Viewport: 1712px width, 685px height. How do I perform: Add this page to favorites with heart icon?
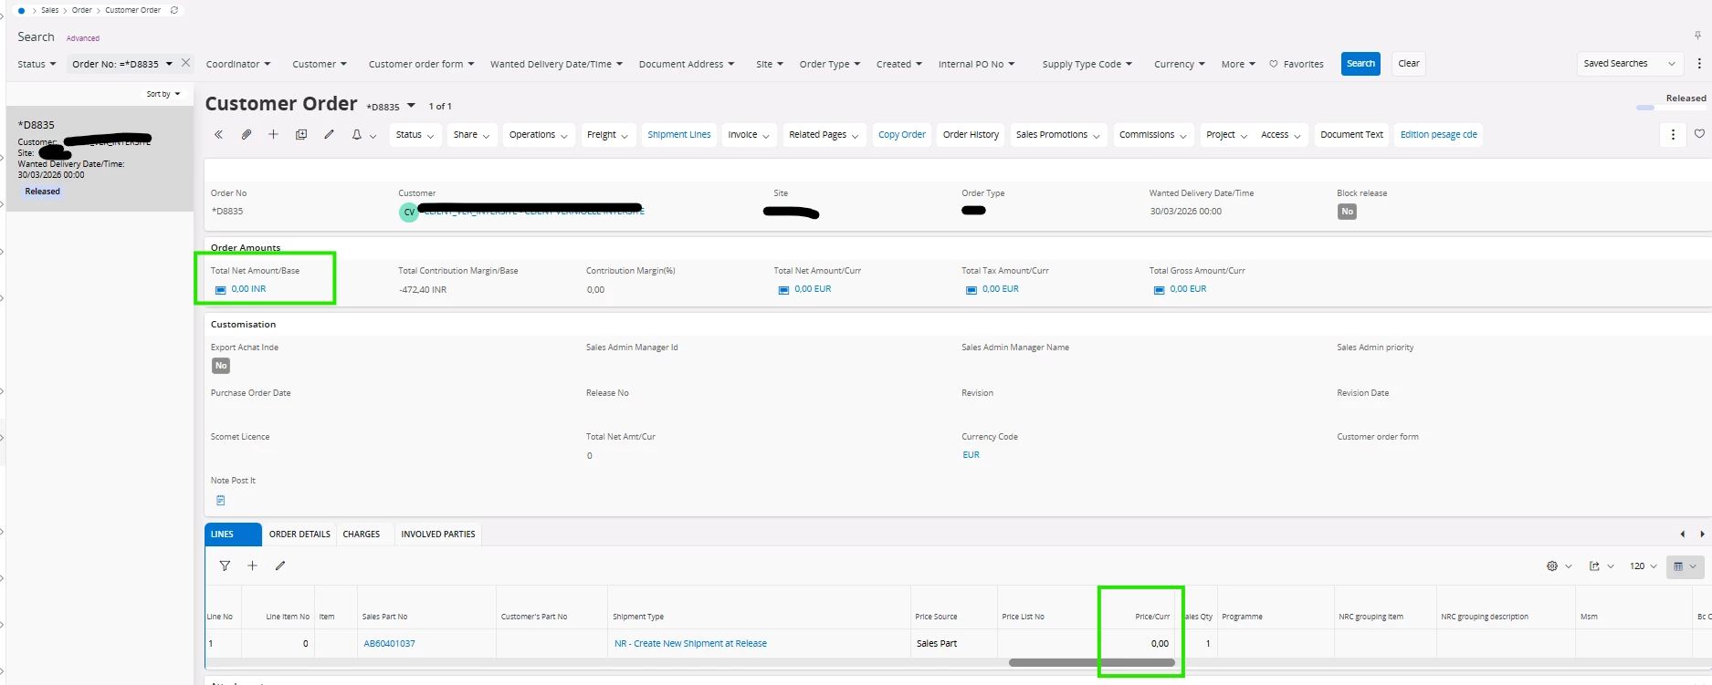pos(1699,134)
